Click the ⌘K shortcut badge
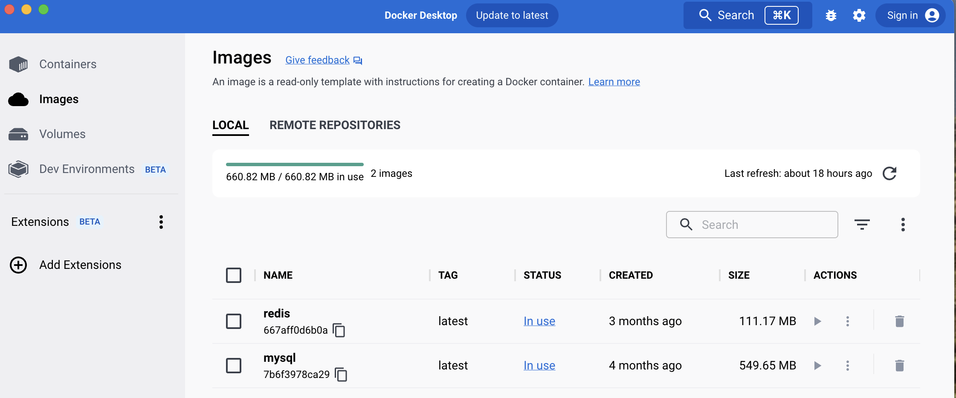Image resolution: width=956 pixels, height=398 pixels. (x=782, y=15)
